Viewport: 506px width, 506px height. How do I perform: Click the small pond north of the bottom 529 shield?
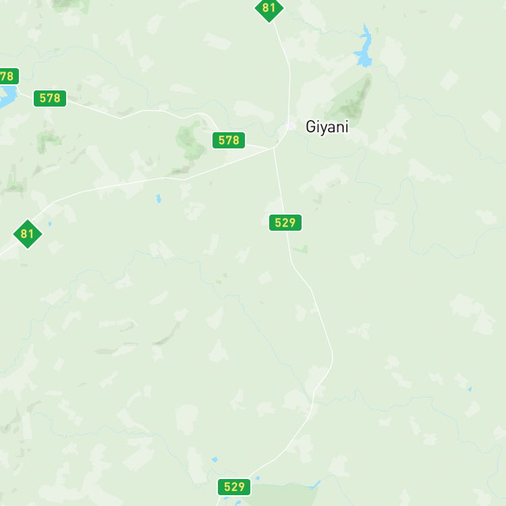pyautogui.click(x=215, y=459)
